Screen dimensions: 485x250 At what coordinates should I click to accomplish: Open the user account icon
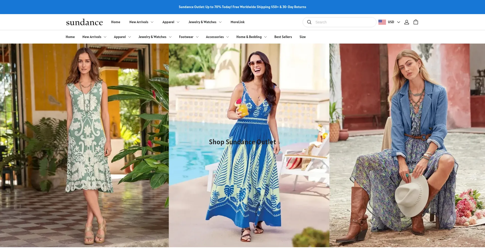pos(406,22)
